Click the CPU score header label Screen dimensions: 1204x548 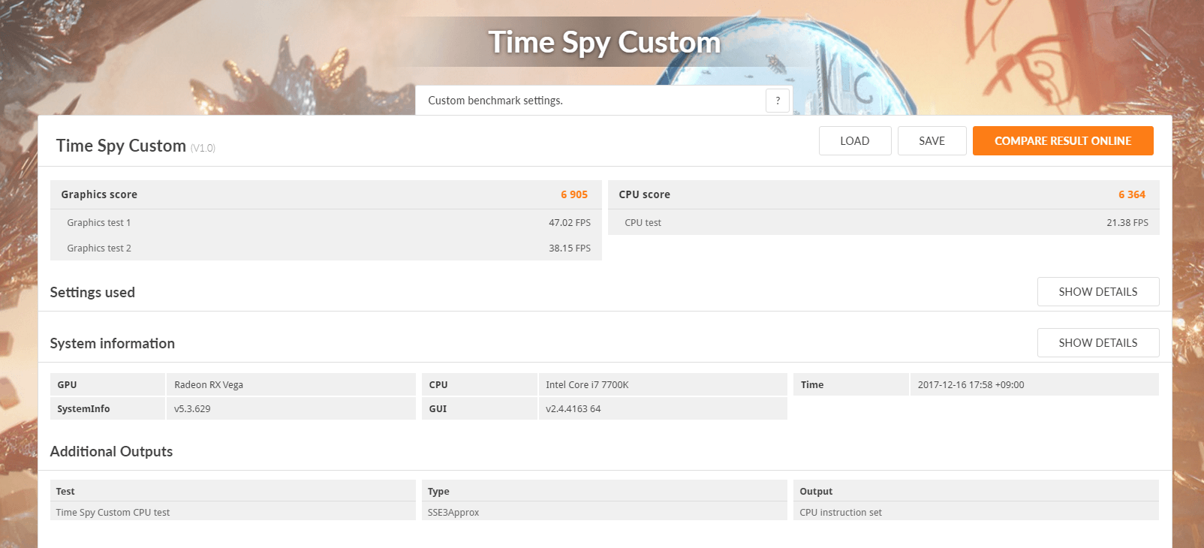(645, 194)
